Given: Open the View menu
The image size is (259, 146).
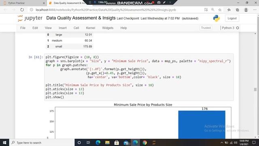Looking at the screenshot, I should pos(48,28).
